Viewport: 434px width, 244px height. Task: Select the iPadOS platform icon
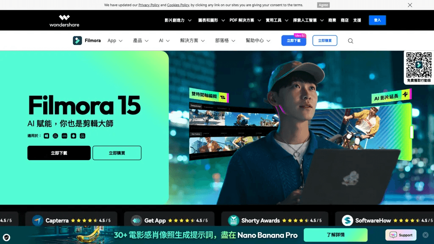83,136
